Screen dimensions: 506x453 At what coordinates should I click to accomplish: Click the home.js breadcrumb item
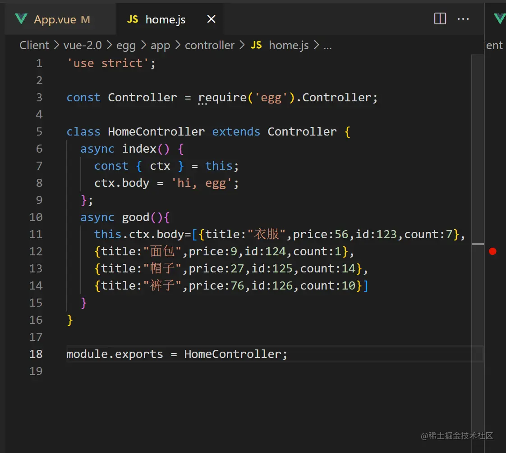(289, 45)
